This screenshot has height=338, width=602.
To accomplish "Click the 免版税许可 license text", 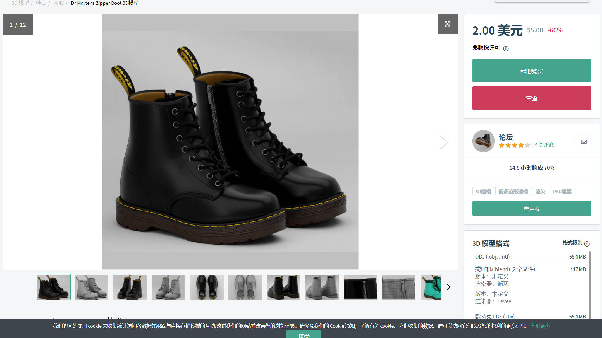I will click(486, 48).
